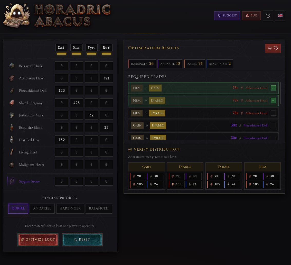Click the Abhorrent Heart material icon

click(x=12, y=78)
